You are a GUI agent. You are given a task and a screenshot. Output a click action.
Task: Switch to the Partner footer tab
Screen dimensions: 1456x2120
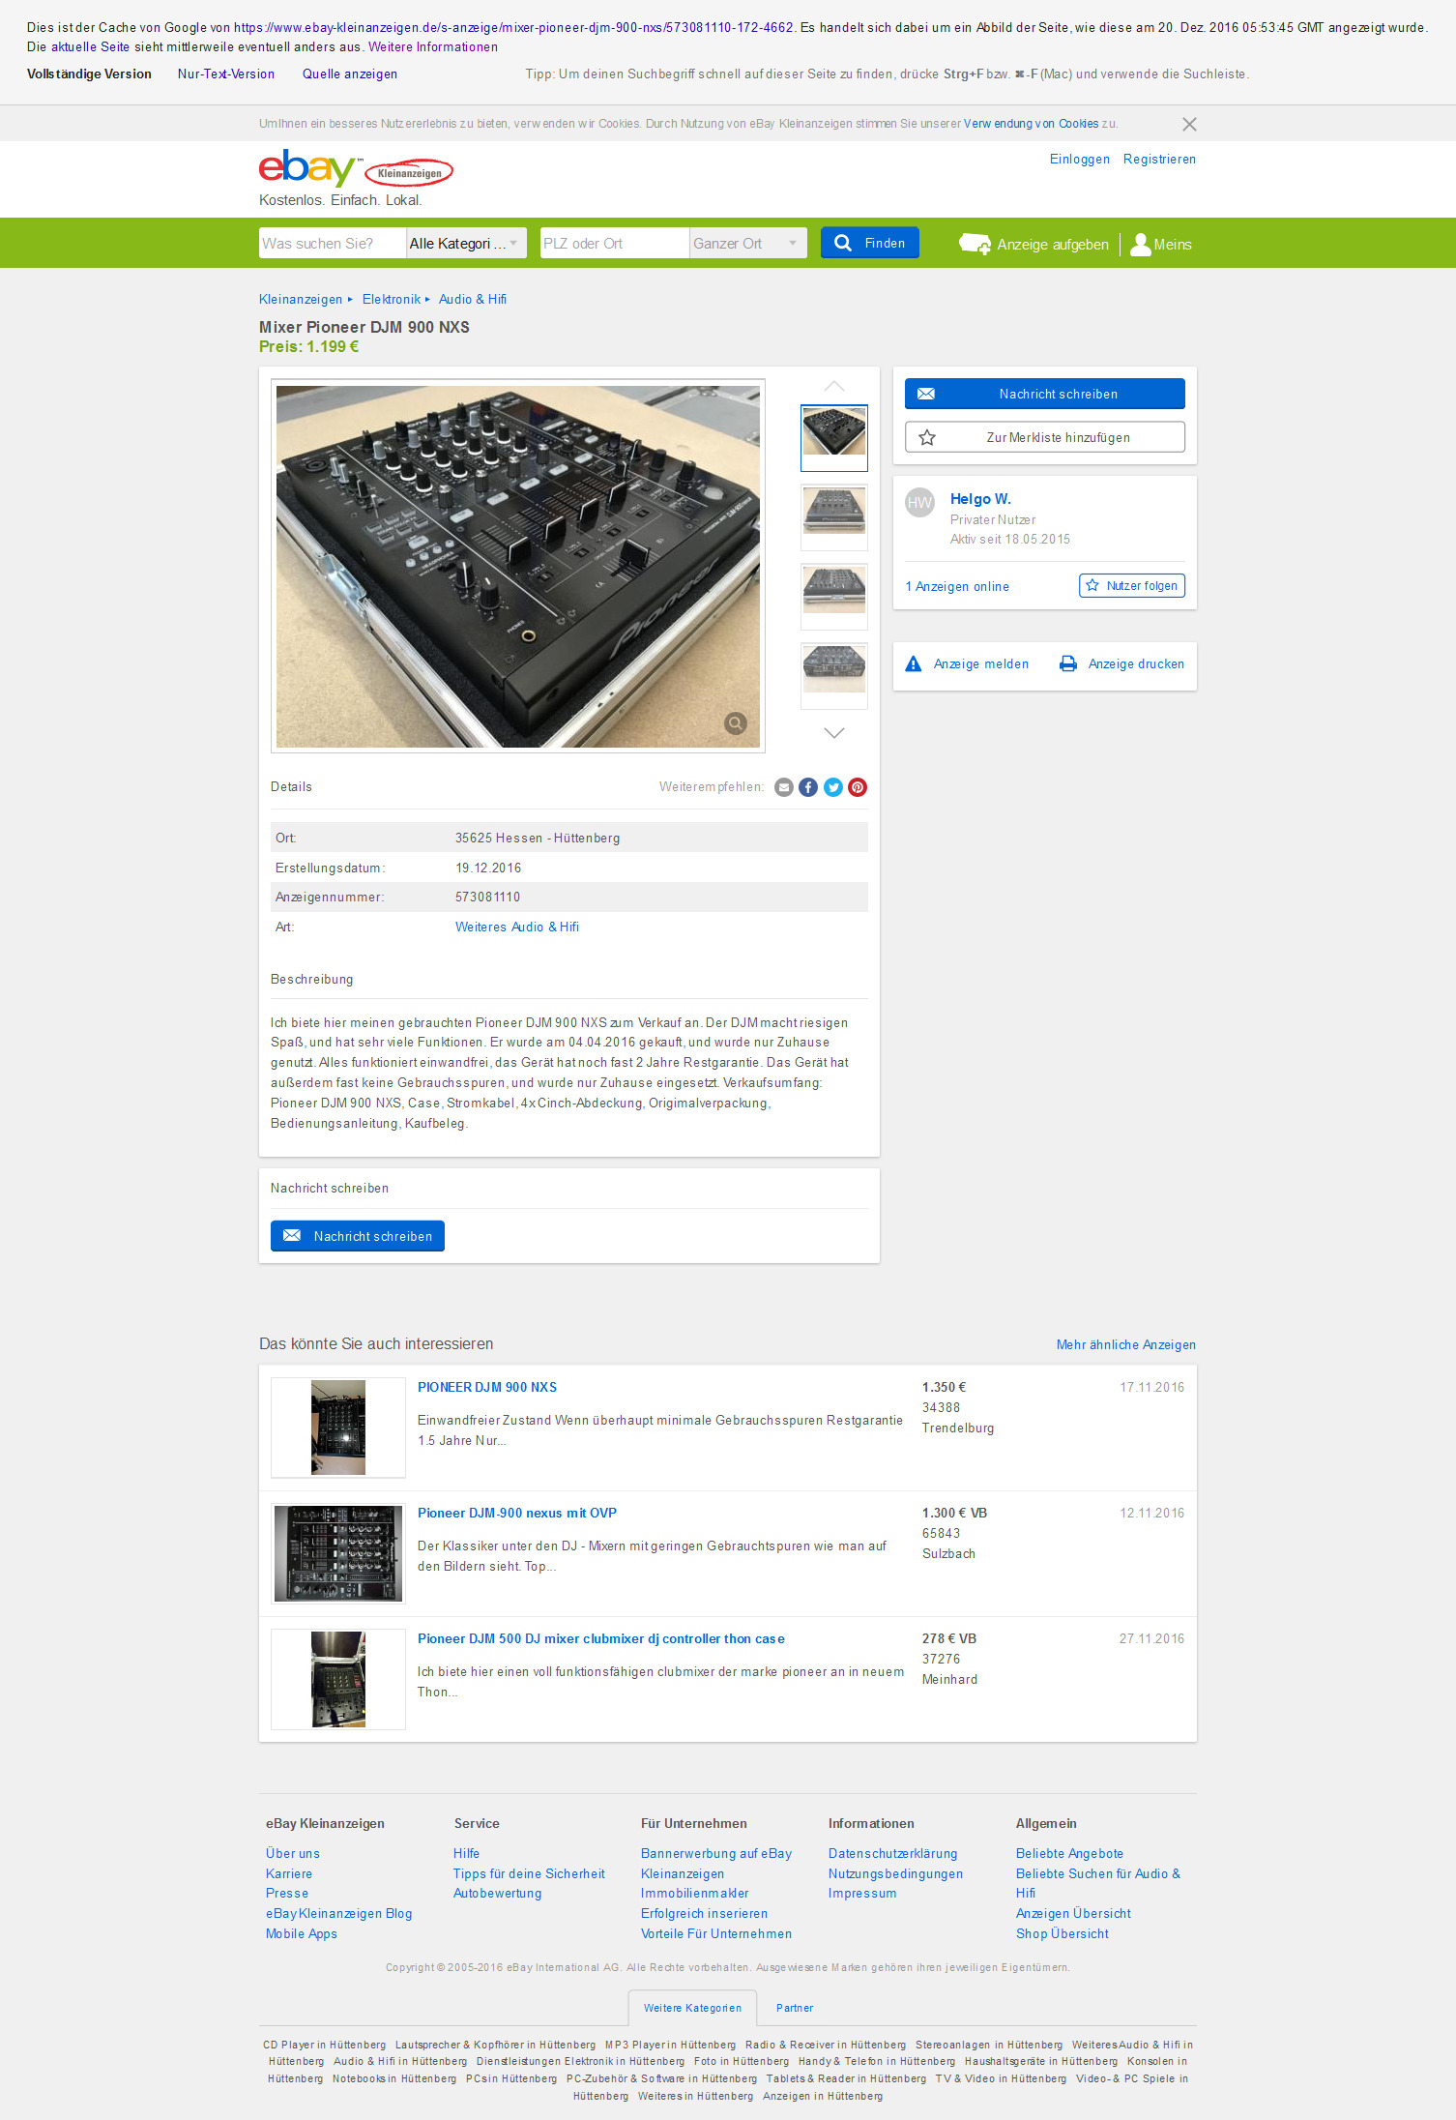(795, 2008)
